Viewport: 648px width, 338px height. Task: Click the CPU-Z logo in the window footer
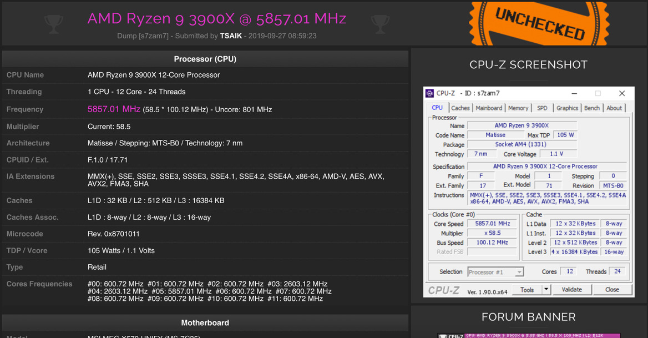443,290
